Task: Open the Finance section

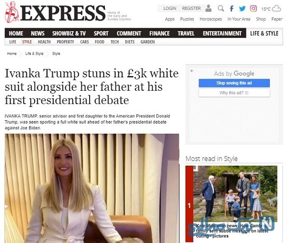Action: click(x=159, y=33)
